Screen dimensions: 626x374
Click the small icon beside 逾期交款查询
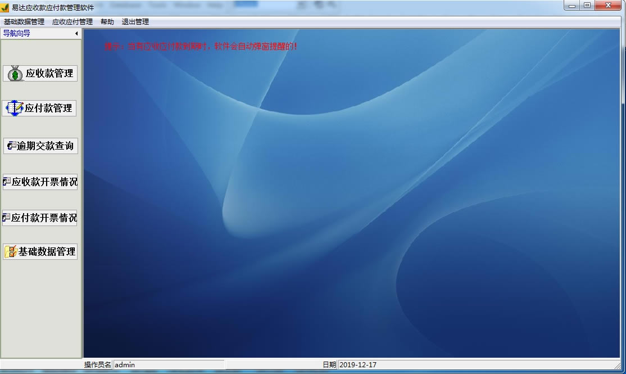(12, 146)
